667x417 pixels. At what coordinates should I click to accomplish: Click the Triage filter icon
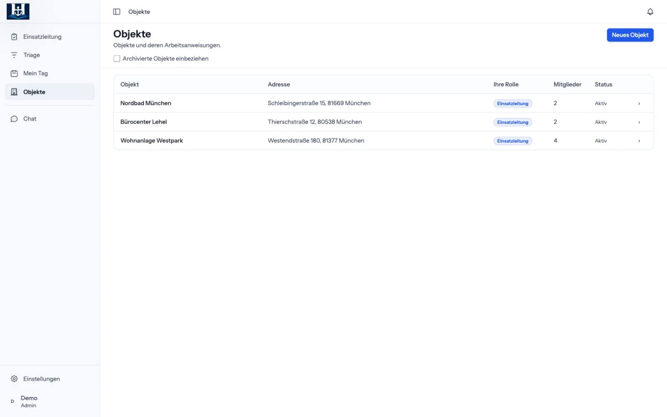point(14,55)
